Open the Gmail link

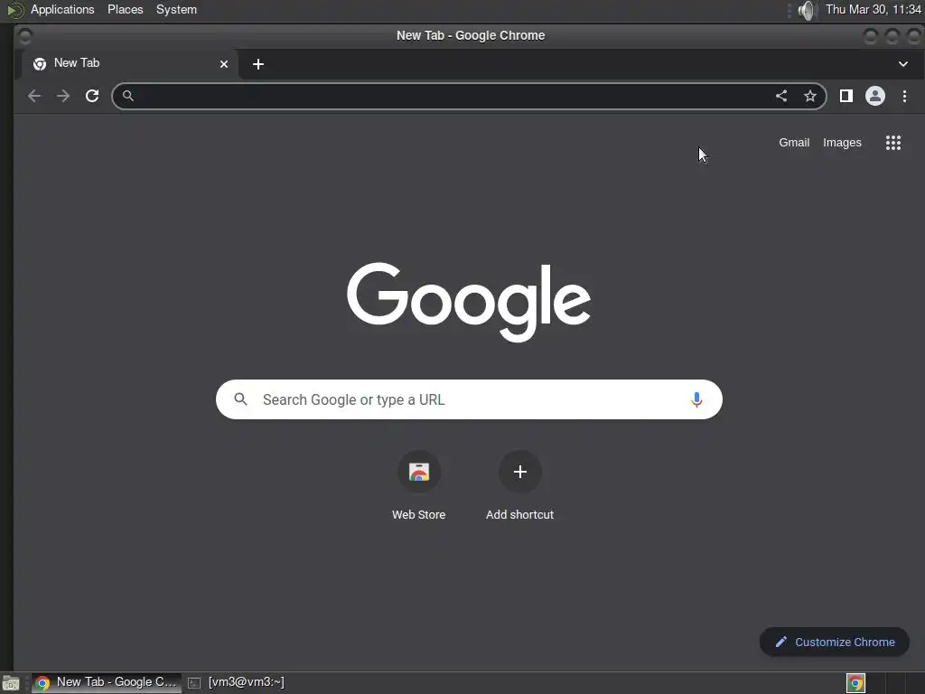coord(794,142)
